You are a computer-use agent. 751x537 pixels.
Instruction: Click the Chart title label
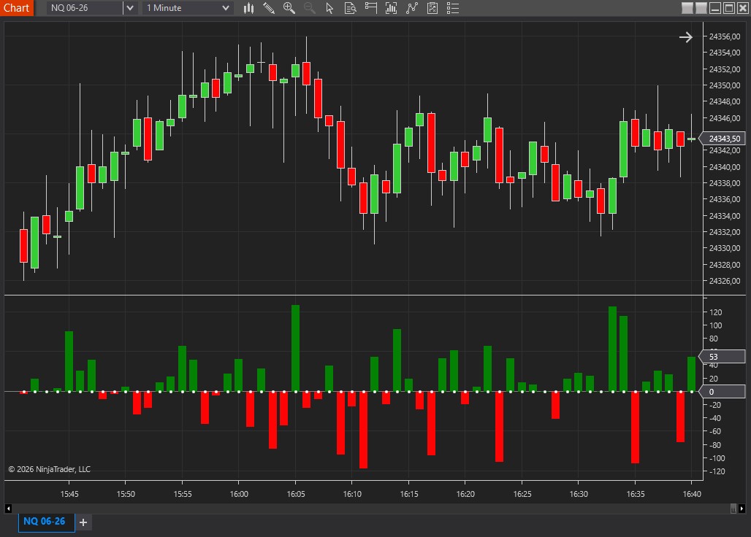16,8
